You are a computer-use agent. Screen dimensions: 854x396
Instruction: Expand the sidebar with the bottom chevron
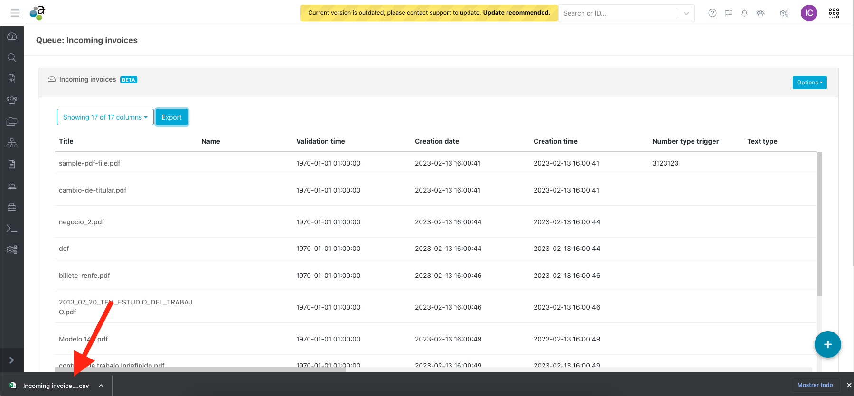pos(12,360)
